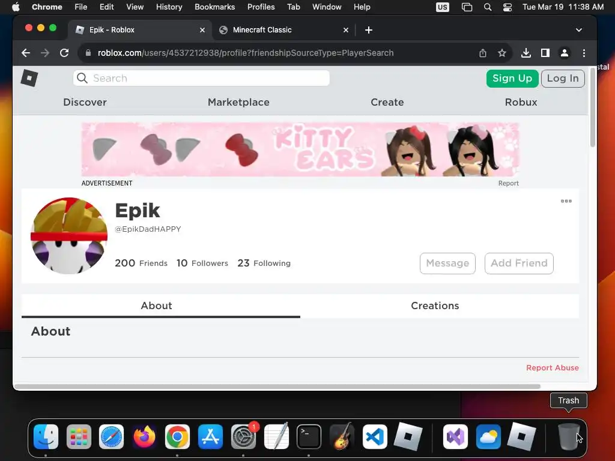Open Chrome profile avatar icon
The width and height of the screenshot is (615, 461).
565,53
